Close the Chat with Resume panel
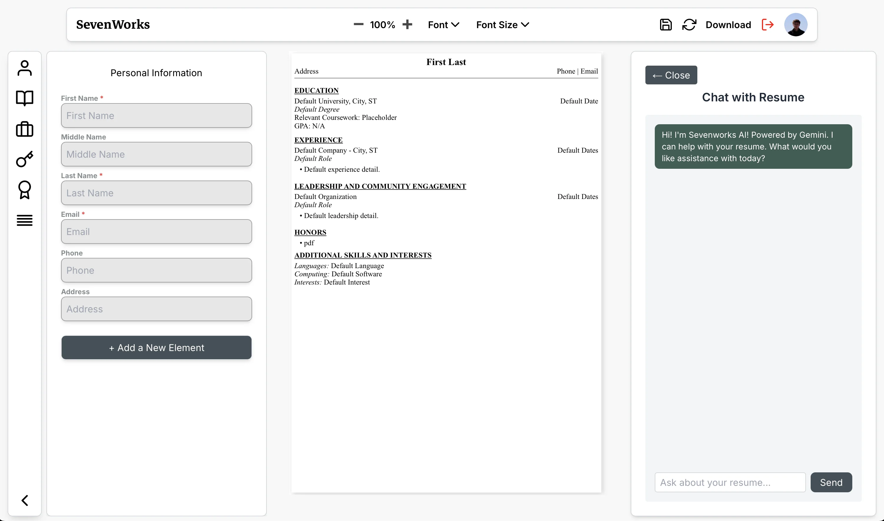 671,75
